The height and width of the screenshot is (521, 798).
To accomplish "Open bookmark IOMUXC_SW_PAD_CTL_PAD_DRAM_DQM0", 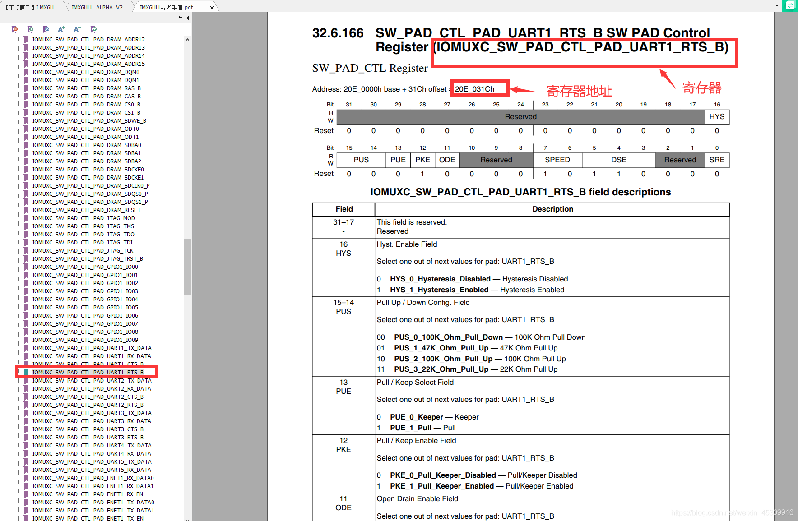I will point(86,72).
